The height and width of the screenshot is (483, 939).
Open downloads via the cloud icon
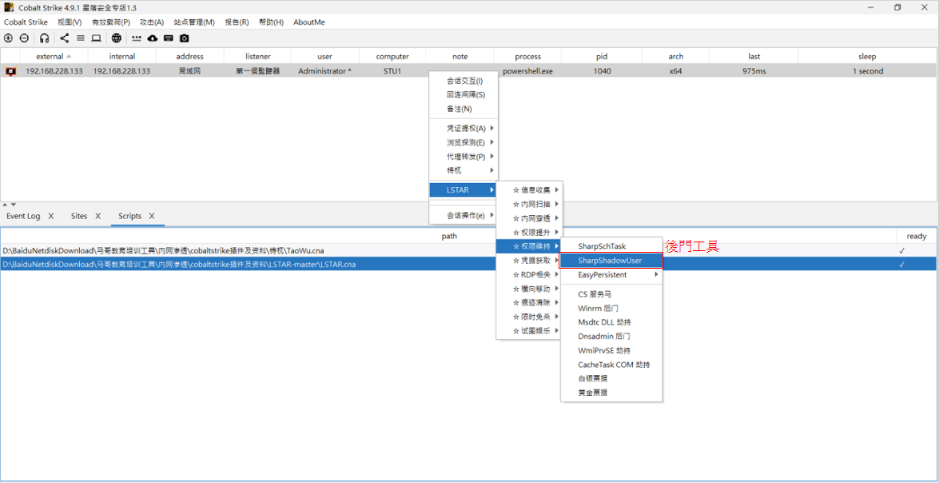[x=152, y=38]
